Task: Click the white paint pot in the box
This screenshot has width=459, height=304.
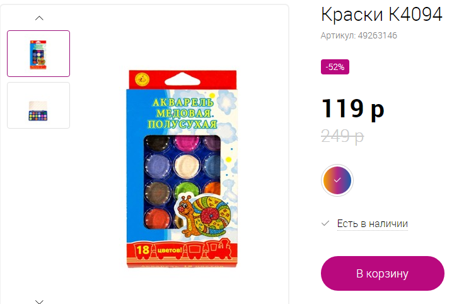Action: pyautogui.click(x=187, y=165)
